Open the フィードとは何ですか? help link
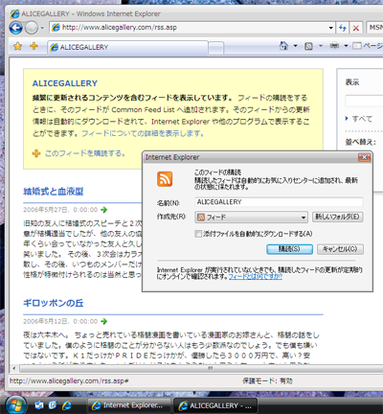Image resolution: width=383 pixels, height=414 pixels. tap(256, 277)
